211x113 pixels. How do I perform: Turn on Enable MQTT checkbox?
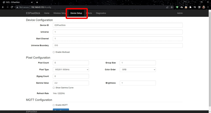tap(53, 105)
